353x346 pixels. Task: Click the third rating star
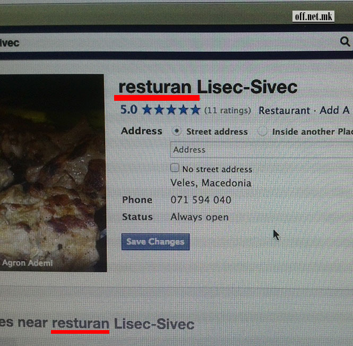point(171,110)
